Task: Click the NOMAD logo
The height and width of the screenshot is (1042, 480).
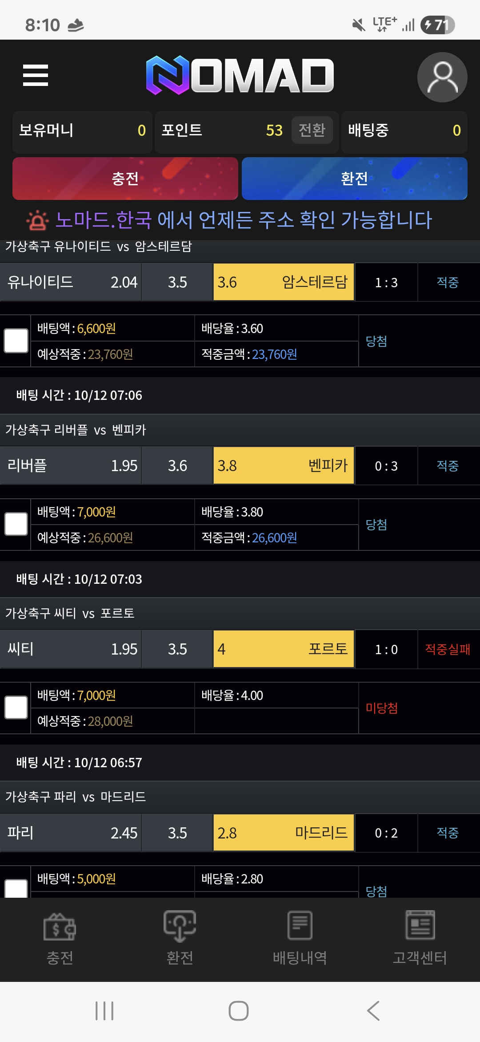Action: pyautogui.click(x=240, y=76)
